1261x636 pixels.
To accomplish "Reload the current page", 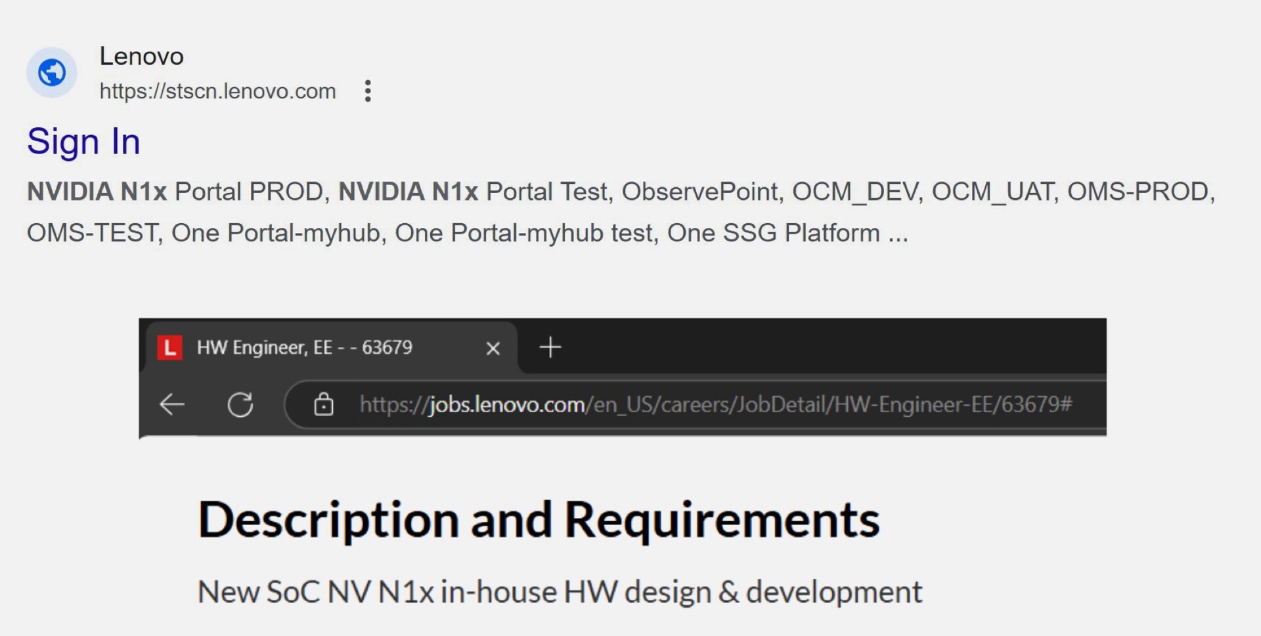I will click(x=240, y=404).
